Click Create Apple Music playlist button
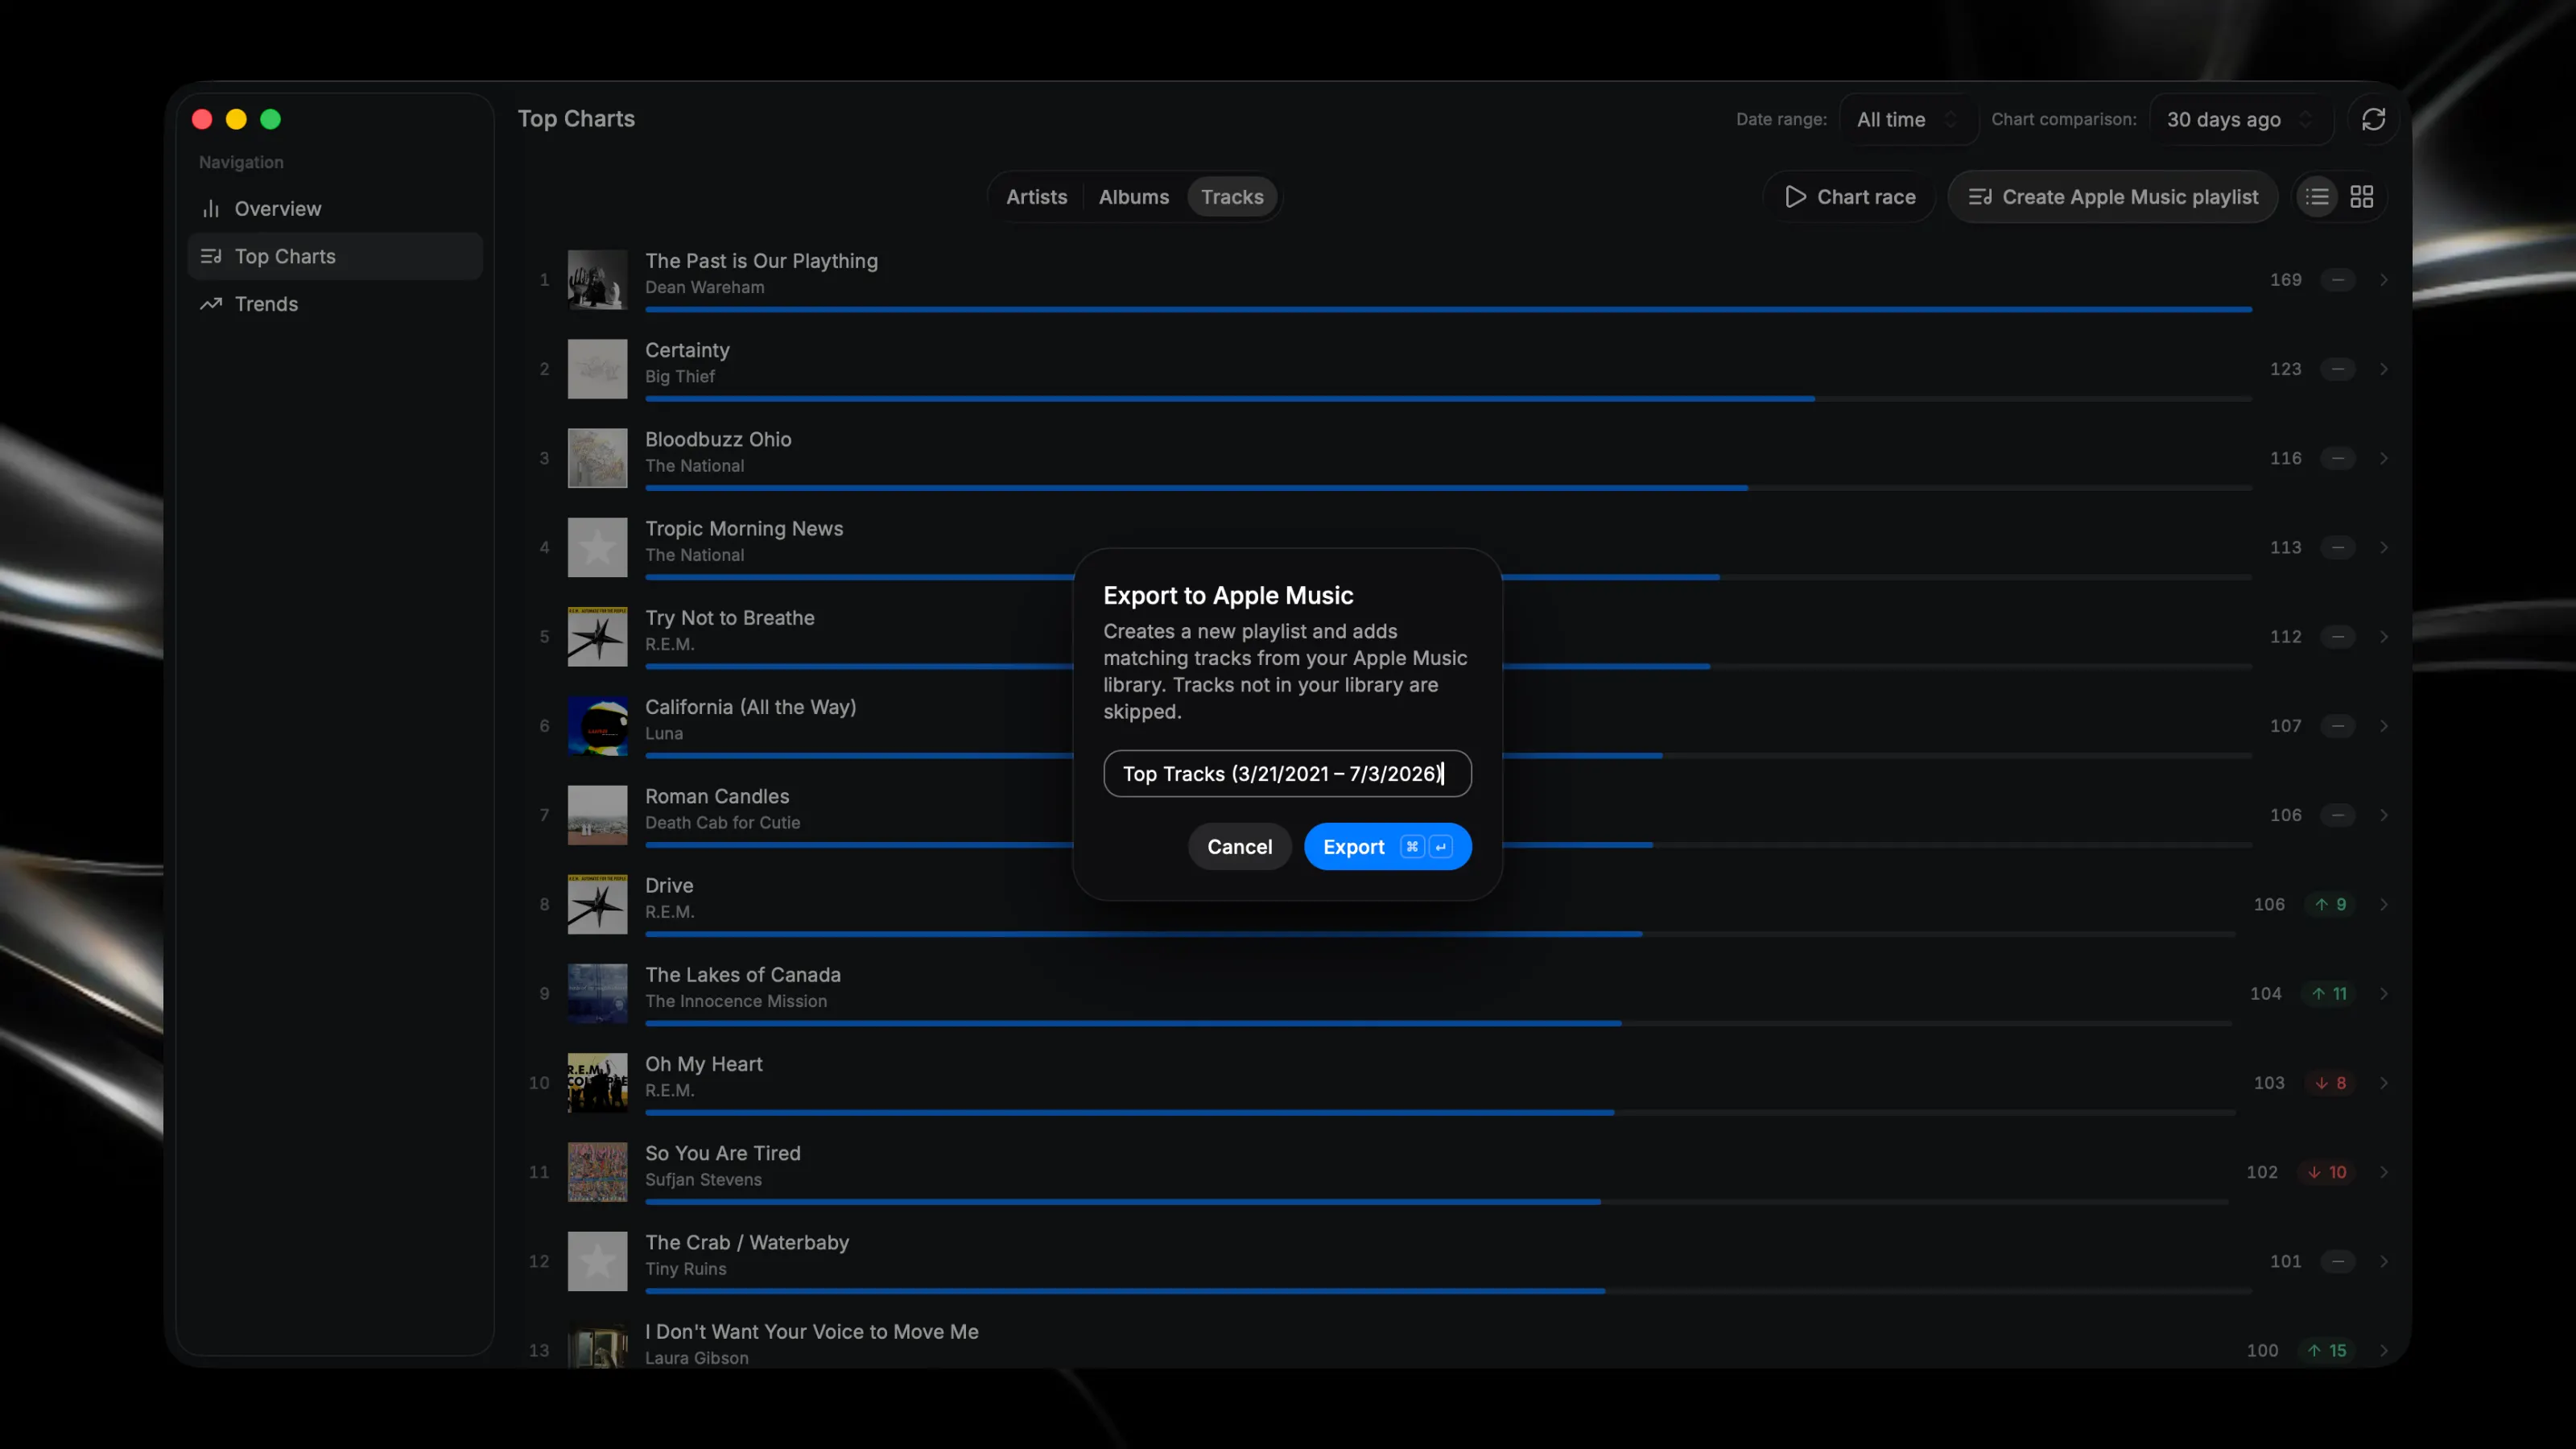The width and height of the screenshot is (2576, 1449). point(2113,197)
